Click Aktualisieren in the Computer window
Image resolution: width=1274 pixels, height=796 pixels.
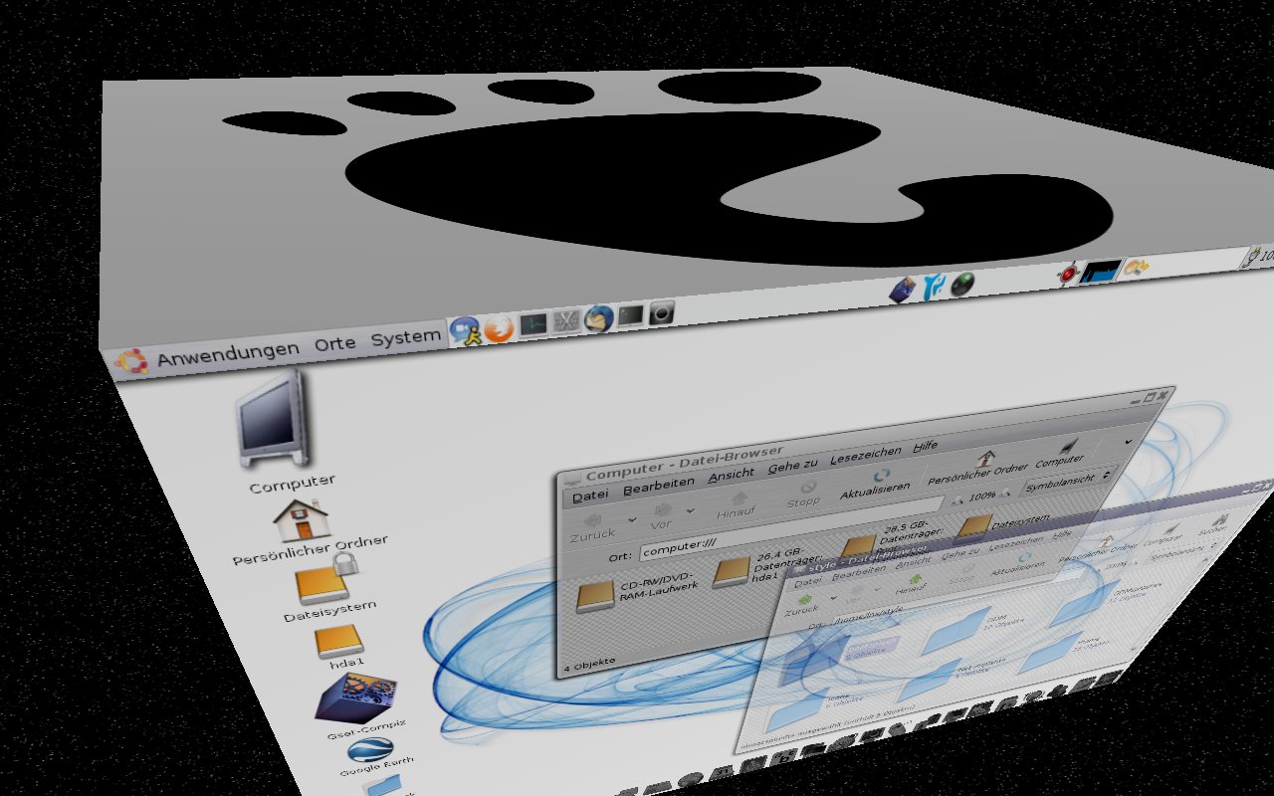[875, 483]
